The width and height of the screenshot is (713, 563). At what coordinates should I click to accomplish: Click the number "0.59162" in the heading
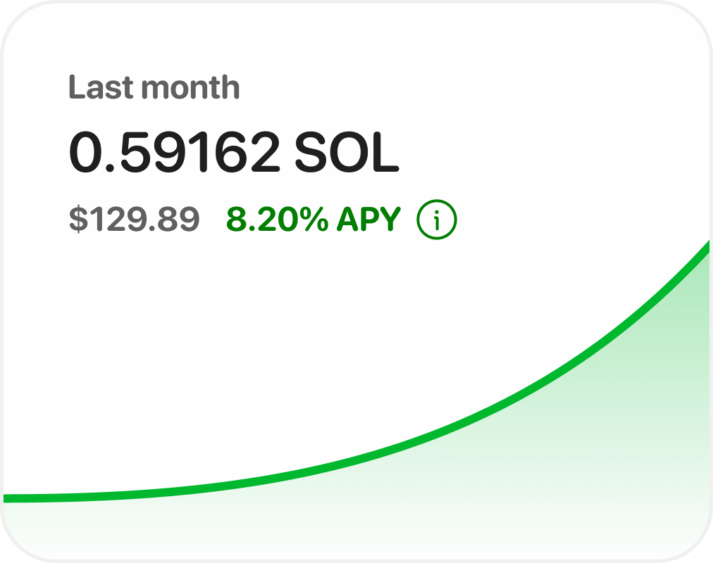coord(174,153)
